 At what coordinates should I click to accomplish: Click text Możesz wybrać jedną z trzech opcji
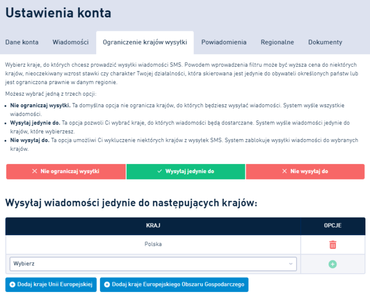click(x=51, y=94)
